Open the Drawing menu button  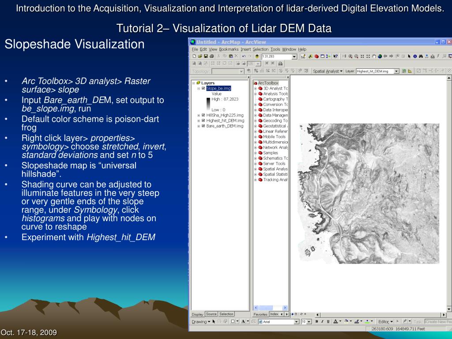(x=201, y=322)
